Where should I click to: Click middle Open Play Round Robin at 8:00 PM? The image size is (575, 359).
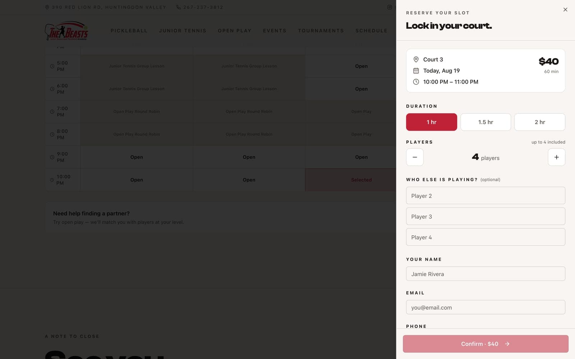point(249,135)
